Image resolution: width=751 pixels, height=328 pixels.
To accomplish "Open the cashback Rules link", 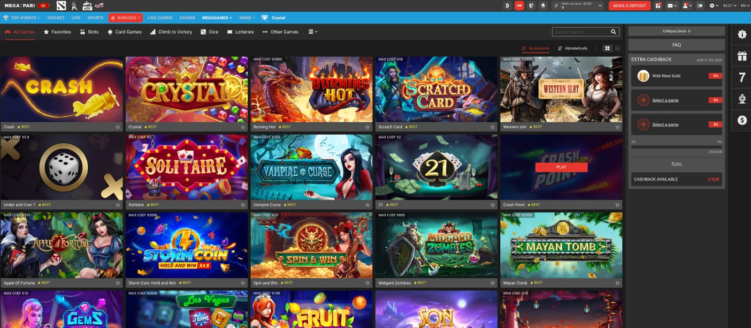I will click(676, 164).
